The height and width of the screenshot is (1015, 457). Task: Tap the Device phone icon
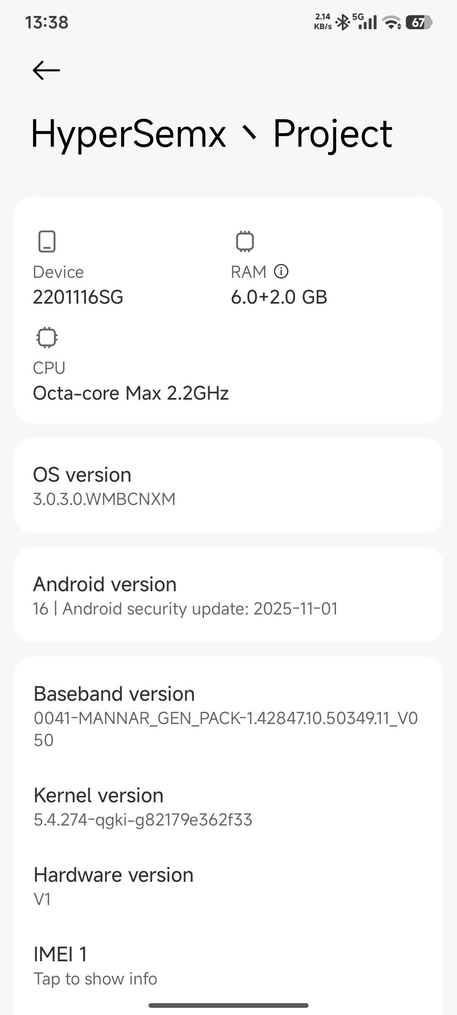pyautogui.click(x=47, y=241)
